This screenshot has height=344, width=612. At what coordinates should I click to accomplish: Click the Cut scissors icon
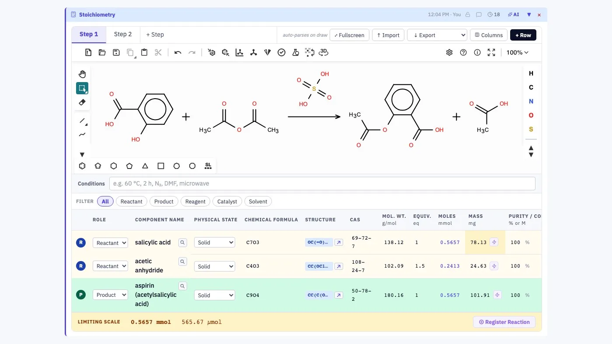tap(158, 52)
